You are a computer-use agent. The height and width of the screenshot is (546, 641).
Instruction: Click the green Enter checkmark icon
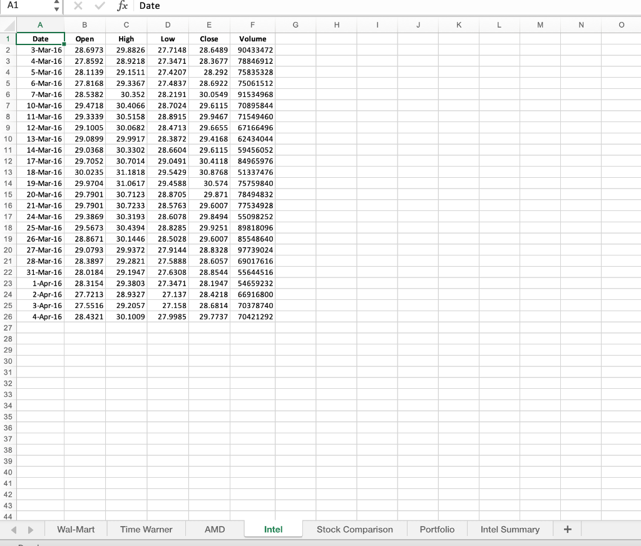99,6
